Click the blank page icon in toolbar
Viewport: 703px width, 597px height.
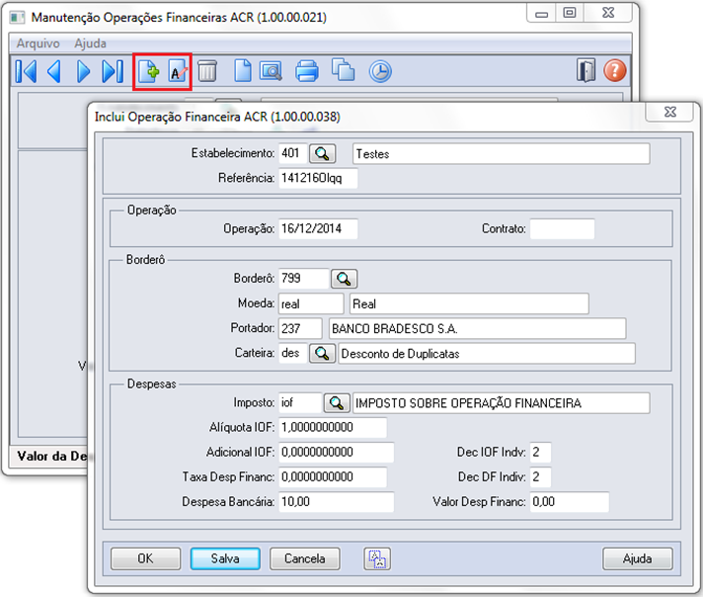click(x=243, y=71)
